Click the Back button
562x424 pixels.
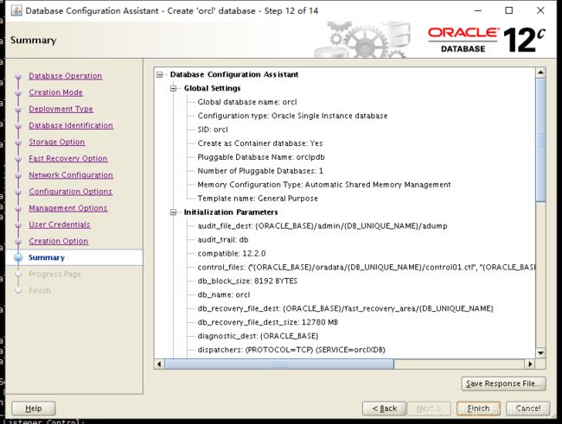(x=384, y=408)
